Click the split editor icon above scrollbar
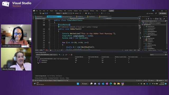The width and height of the screenshot is (169, 95). point(140,18)
